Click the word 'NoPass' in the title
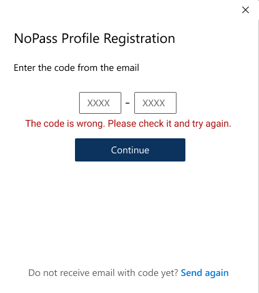259x293 pixels. pos(35,38)
